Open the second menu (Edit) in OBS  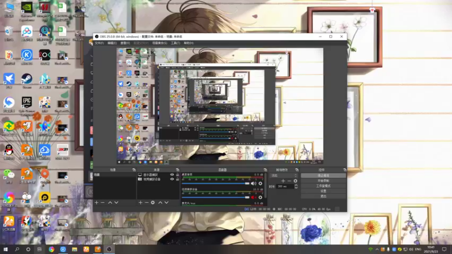pyautogui.click(x=112, y=43)
